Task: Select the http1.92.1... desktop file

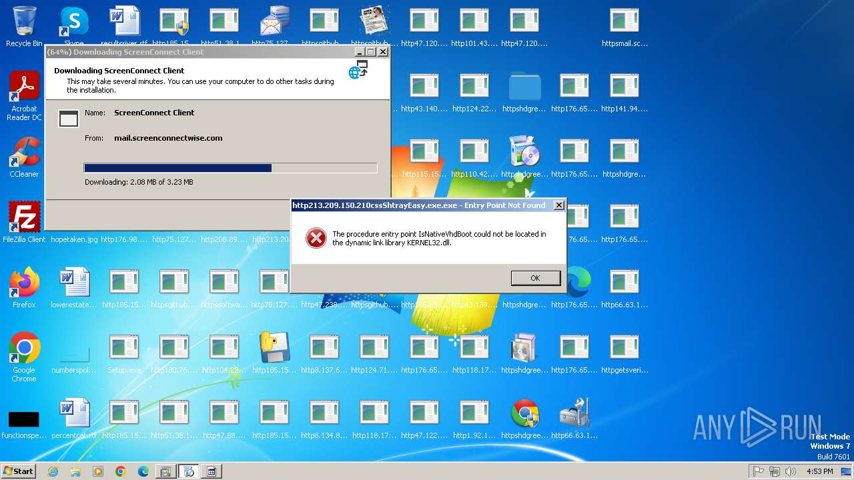Action: click(x=474, y=419)
